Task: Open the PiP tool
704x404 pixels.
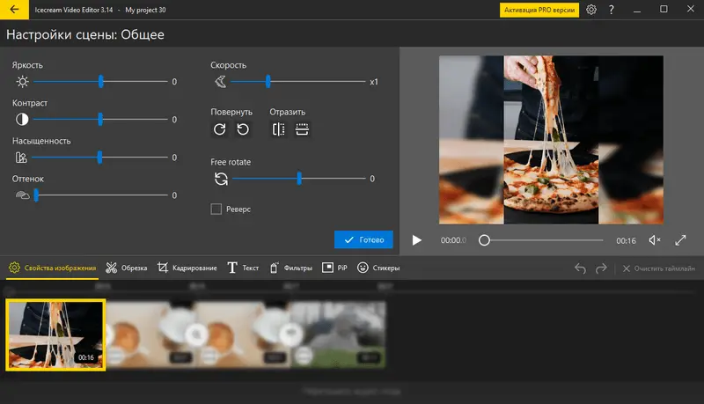Action: (x=334, y=268)
